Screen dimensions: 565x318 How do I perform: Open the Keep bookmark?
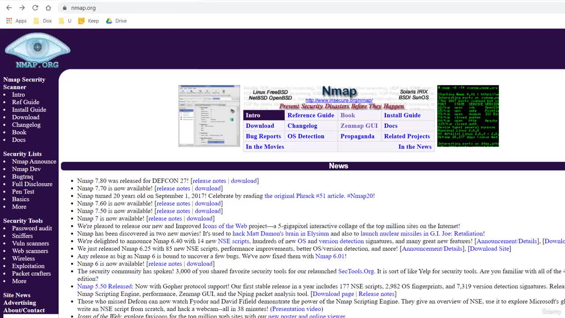click(88, 21)
